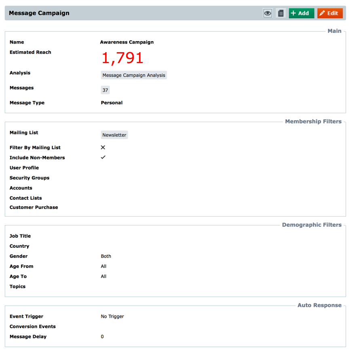
Task: Click the Personal message type value
Action: pyautogui.click(x=112, y=103)
